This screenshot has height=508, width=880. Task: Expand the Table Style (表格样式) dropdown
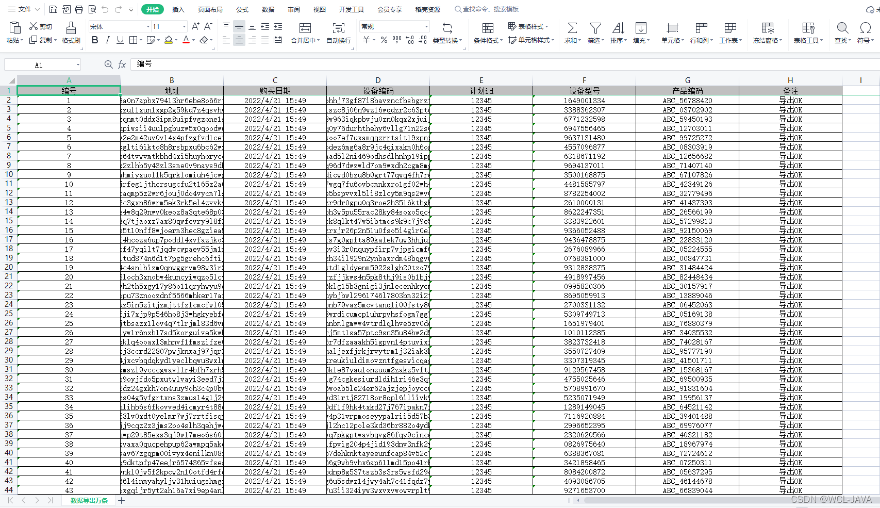[x=546, y=26]
